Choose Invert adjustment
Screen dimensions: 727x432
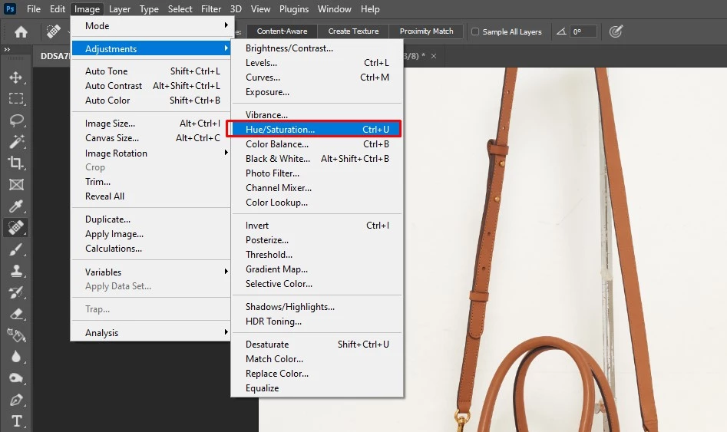coord(317,226)
